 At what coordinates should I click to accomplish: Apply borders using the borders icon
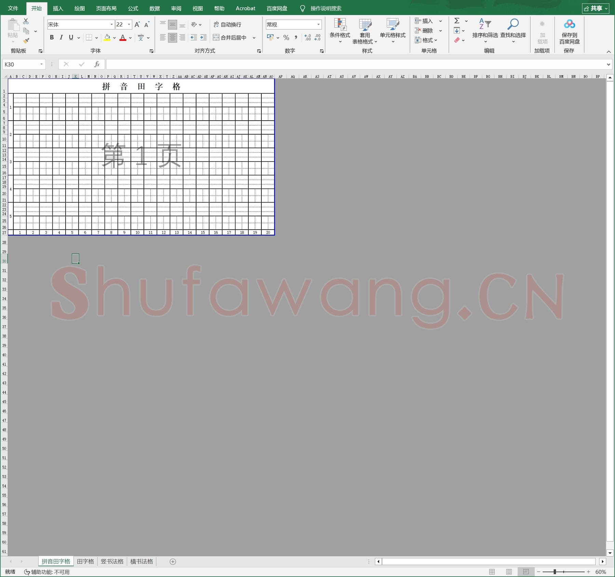89,38
